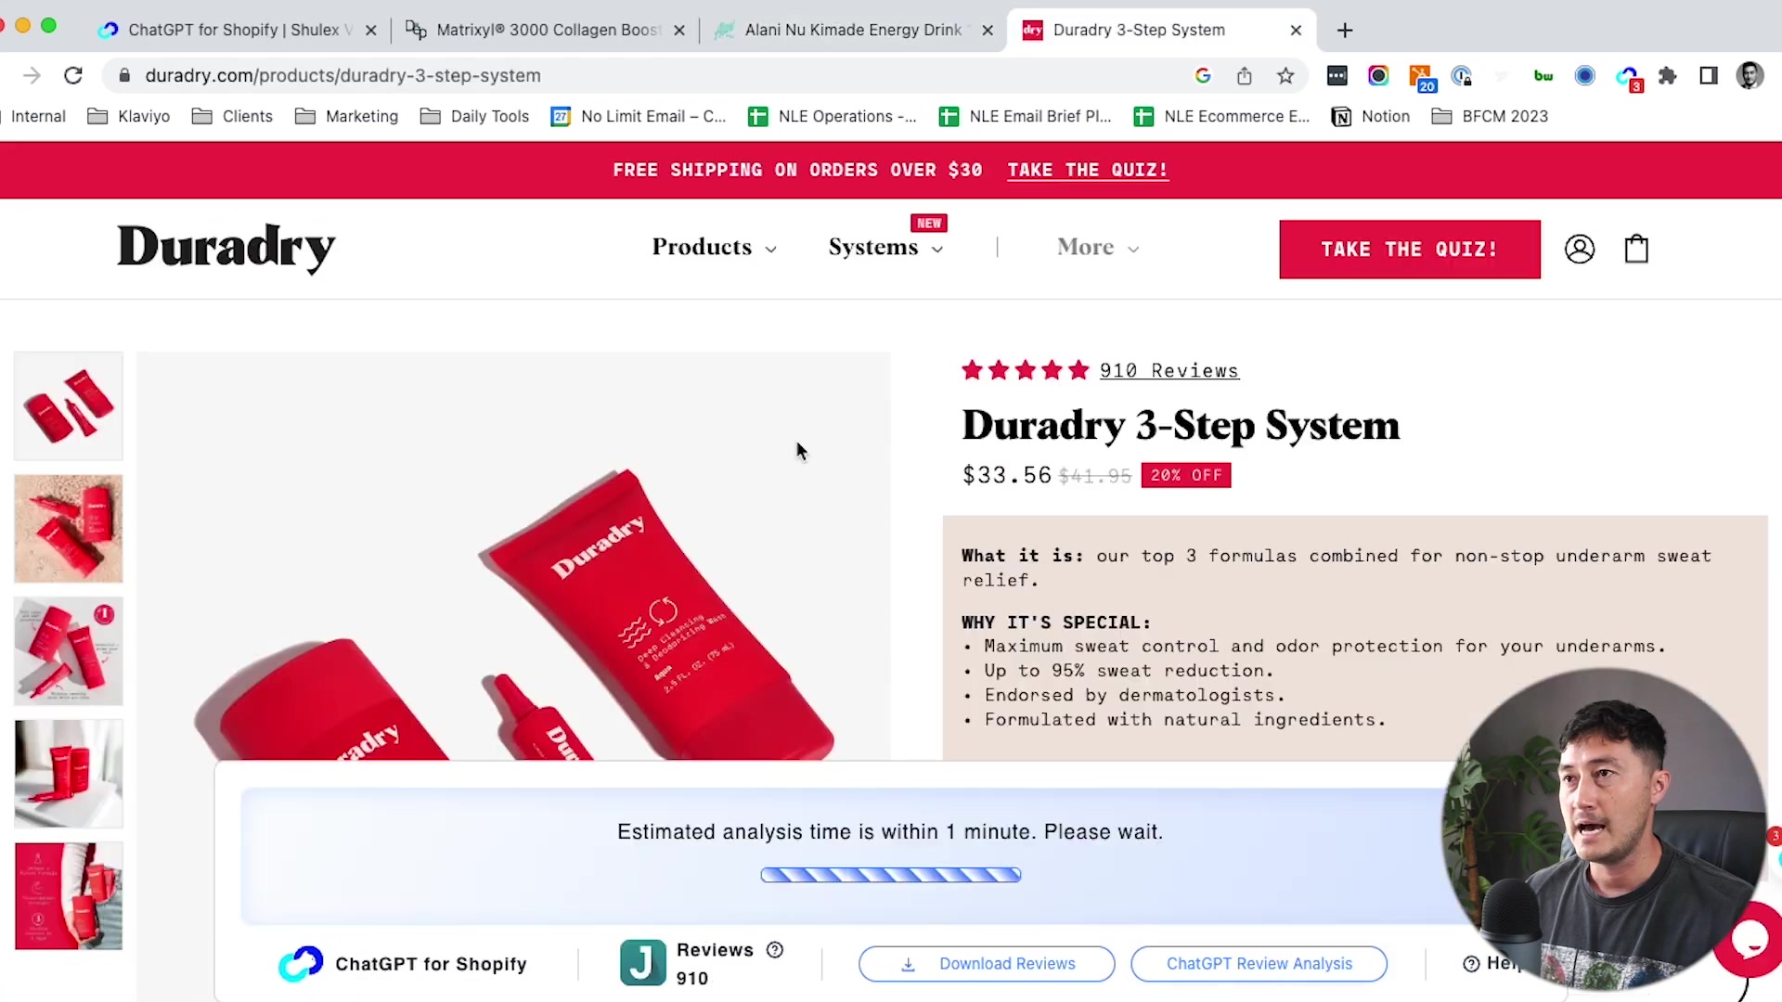This screenshot has width=1782, height=1002.
Task: Click the Reviews help question mark icon
Action: 775,949
